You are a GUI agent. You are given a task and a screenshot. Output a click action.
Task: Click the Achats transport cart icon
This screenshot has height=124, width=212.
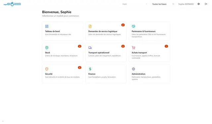(x=133, y=48)
